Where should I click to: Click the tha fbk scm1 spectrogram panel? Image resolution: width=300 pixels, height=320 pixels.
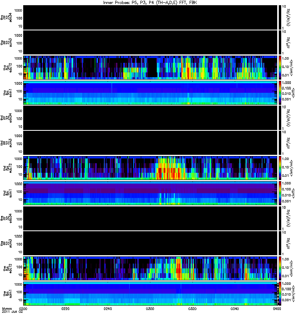click(150, 93)
